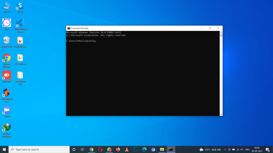Open the notification center showing 16 notifications
273x153 pixels.
[x=268, y=149]
